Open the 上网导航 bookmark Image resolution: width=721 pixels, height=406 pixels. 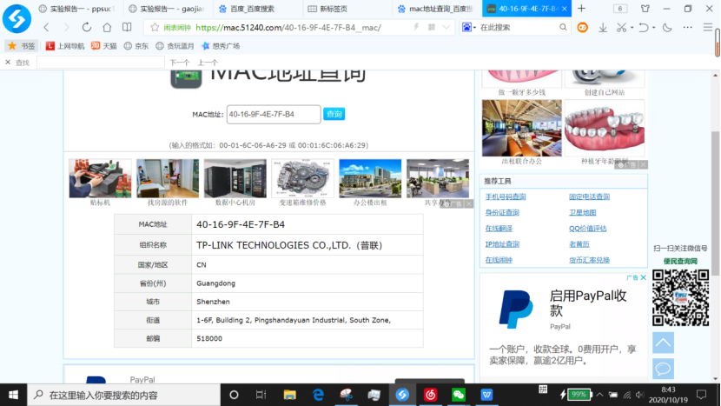tap(65, 45)
